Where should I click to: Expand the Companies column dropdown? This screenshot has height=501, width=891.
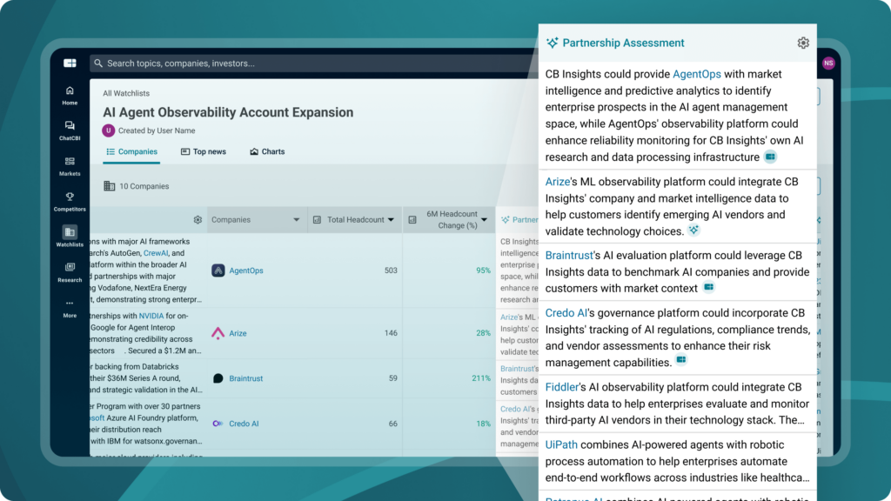(296, 220)
